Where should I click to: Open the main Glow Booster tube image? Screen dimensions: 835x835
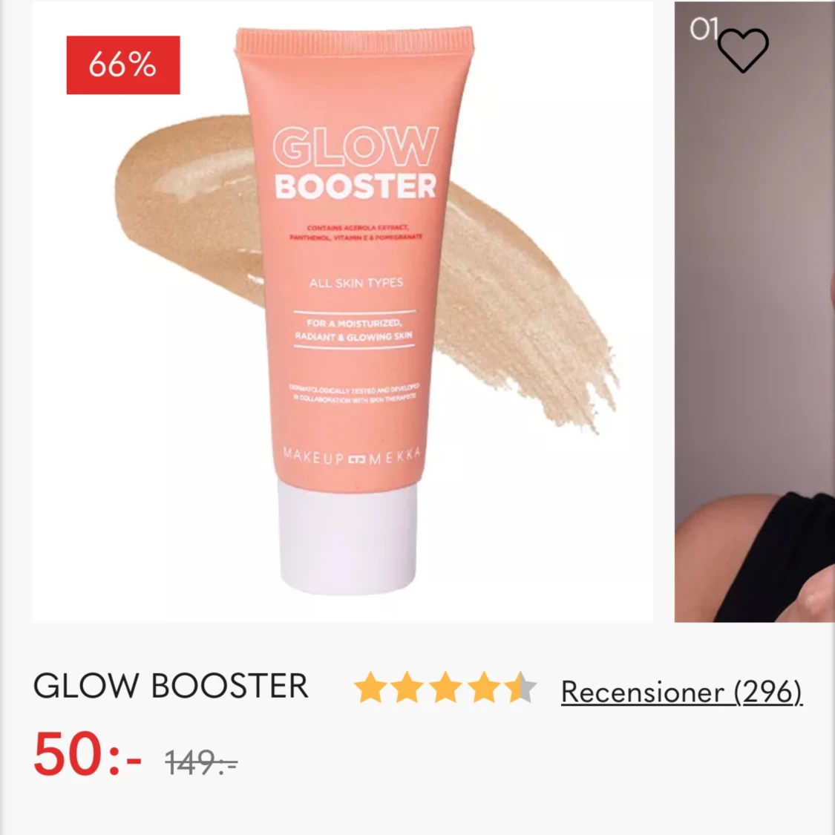pos(343,312)
